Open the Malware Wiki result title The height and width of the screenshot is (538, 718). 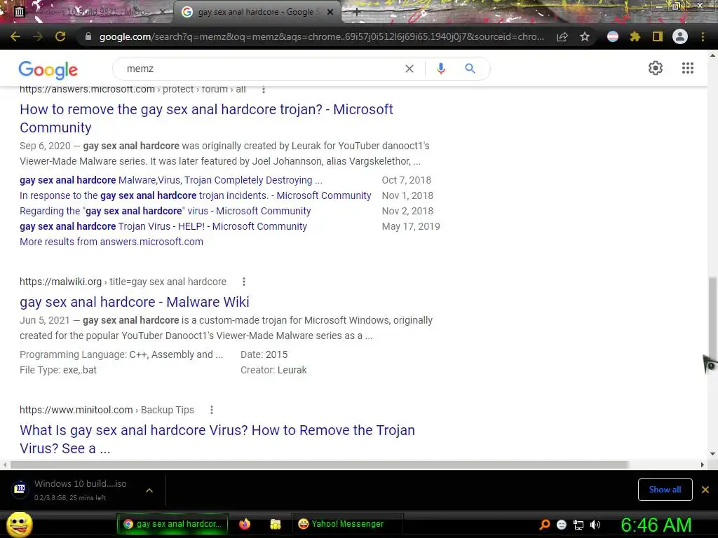[x=134, y=302]
